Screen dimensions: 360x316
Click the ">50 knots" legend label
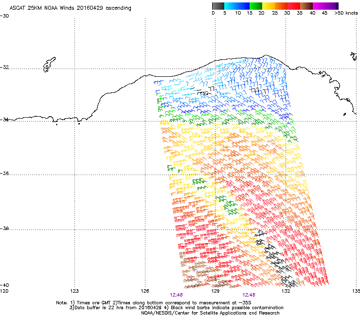pyautogui.click(x=346, y=13)
